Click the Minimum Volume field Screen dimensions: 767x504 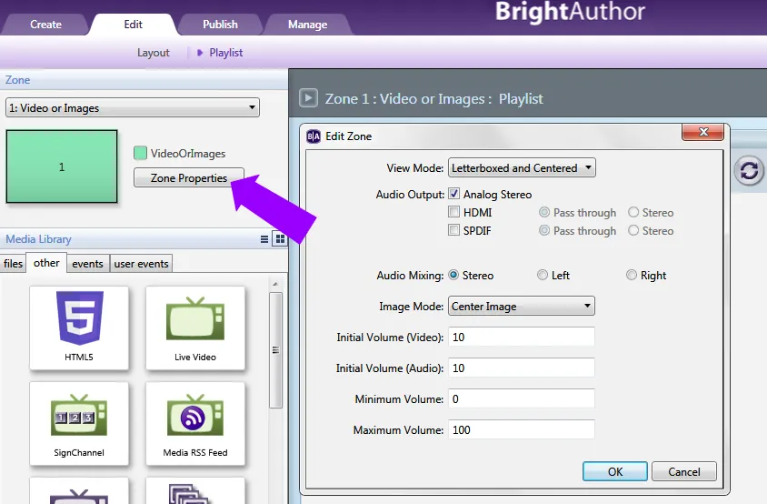(x=522, y=398)
